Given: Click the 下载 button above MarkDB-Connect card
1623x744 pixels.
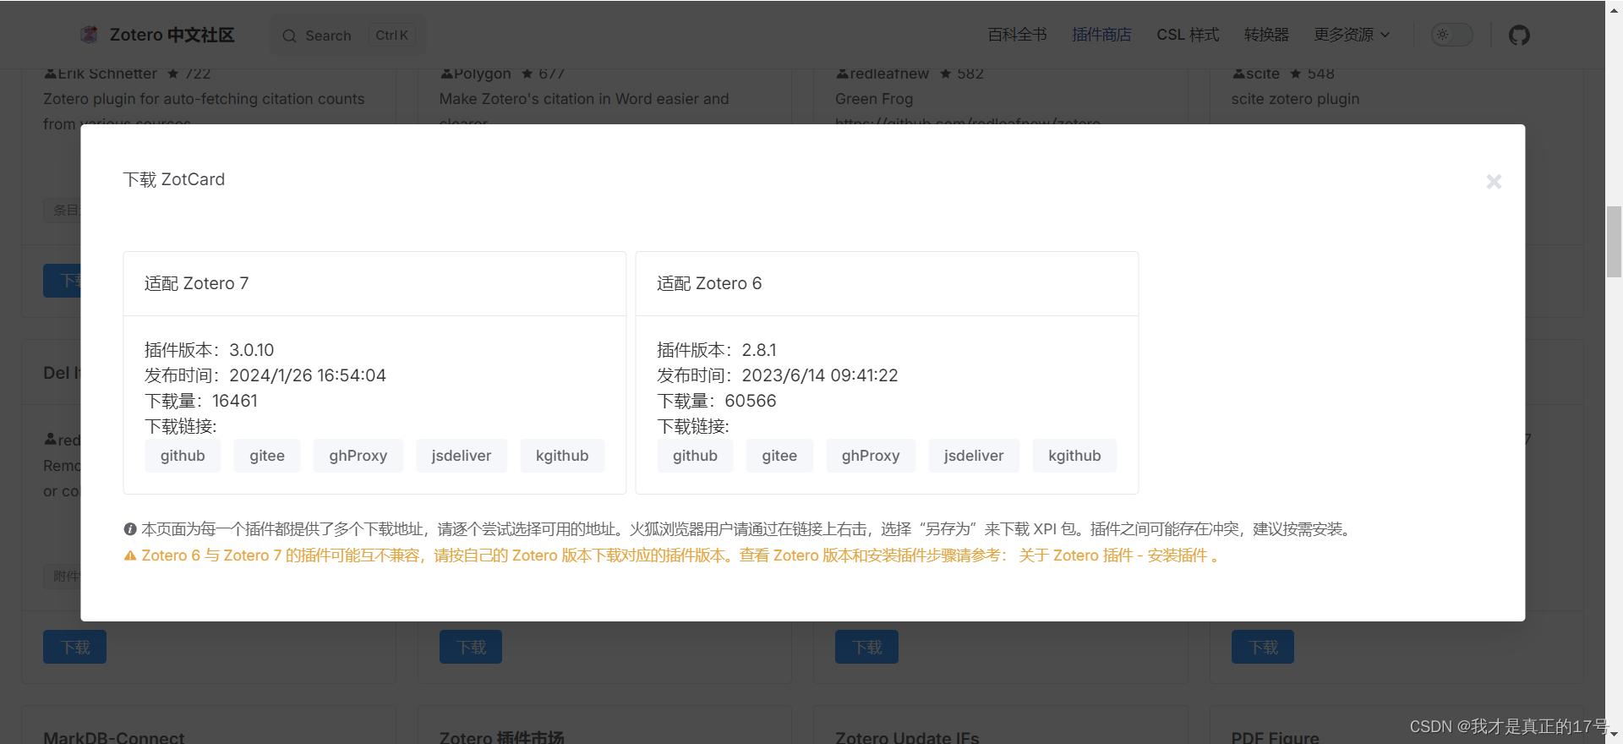Looking at the screenshot, I should coord(74,647).
